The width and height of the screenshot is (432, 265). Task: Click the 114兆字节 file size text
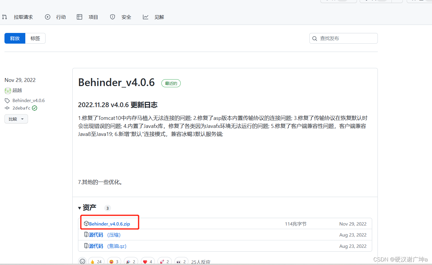(296, 224)
